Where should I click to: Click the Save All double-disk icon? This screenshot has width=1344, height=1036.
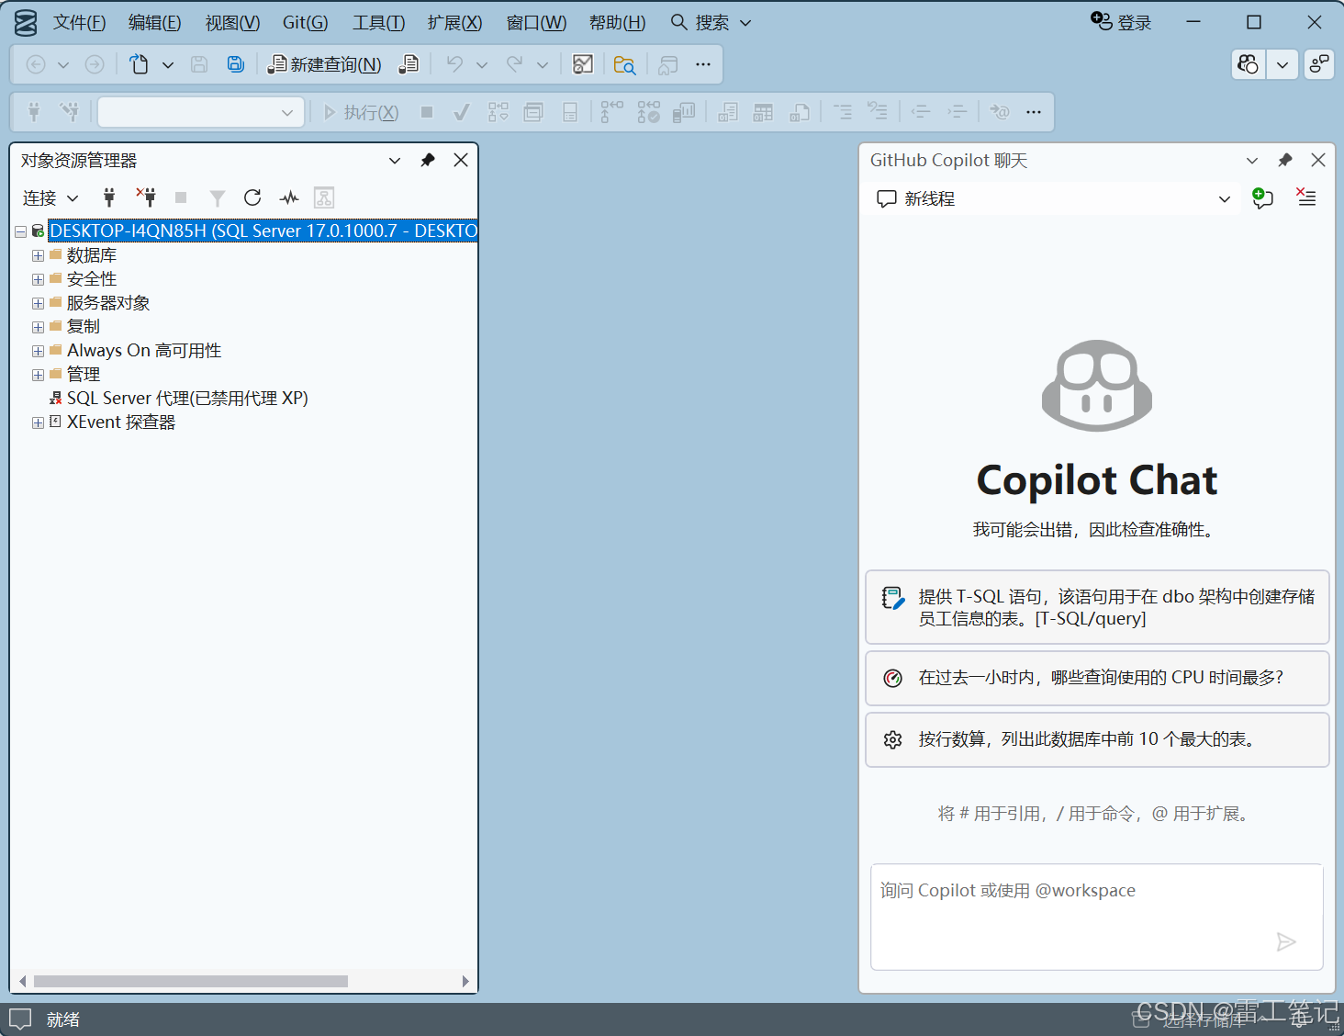point(236,64)
